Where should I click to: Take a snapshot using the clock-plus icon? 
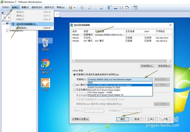(90, 8)
